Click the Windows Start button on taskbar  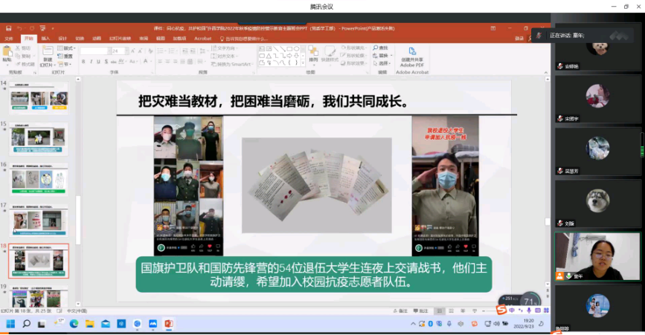[x=10, y=324]
